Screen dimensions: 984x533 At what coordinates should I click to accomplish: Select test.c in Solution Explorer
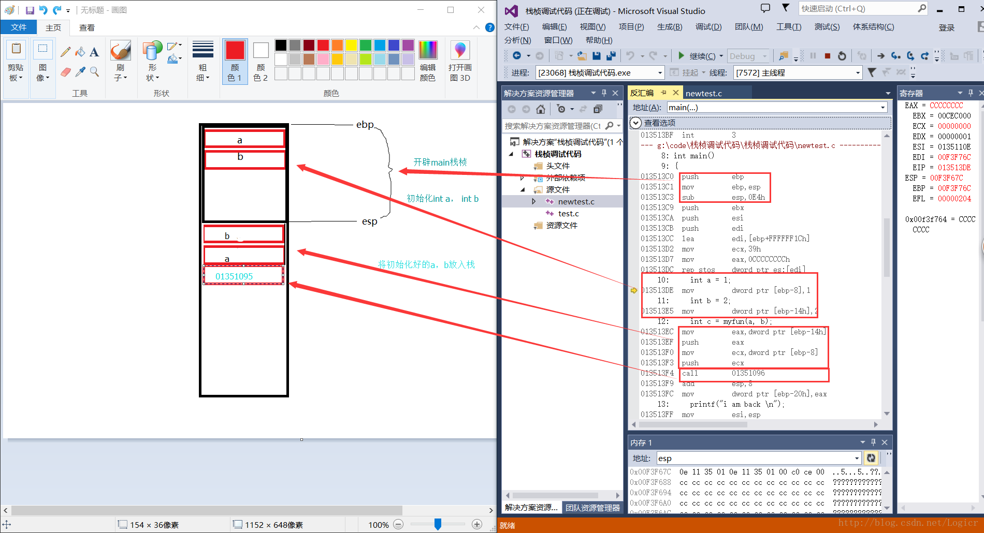click(x=568, y=213)
